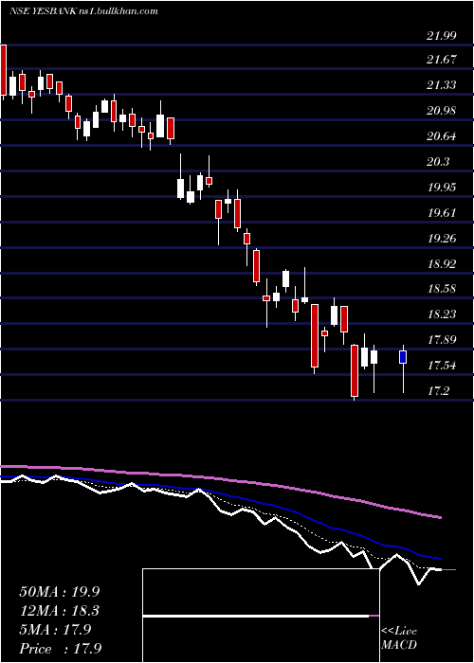
Task: Click the 20.64 price level label
Action: [x=442, y=136]
